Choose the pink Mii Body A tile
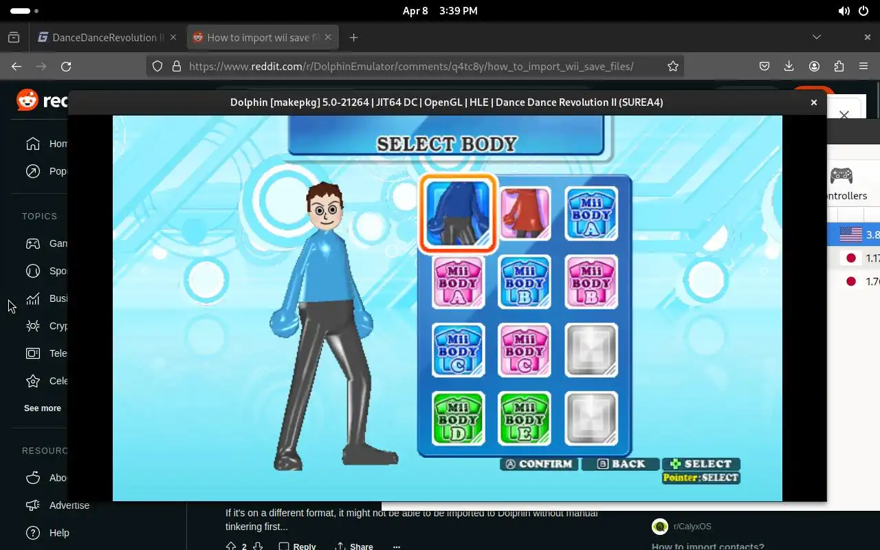880x550 pixels. (458, 282)
